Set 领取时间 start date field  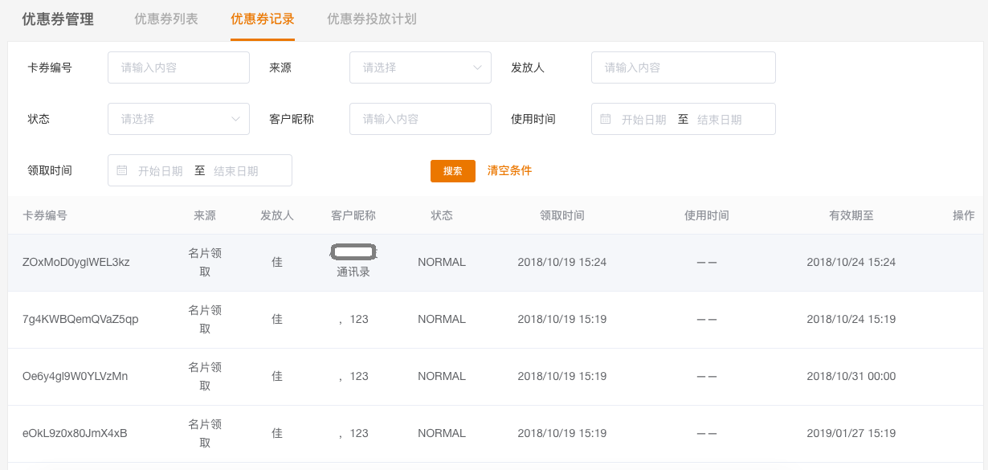160,171
